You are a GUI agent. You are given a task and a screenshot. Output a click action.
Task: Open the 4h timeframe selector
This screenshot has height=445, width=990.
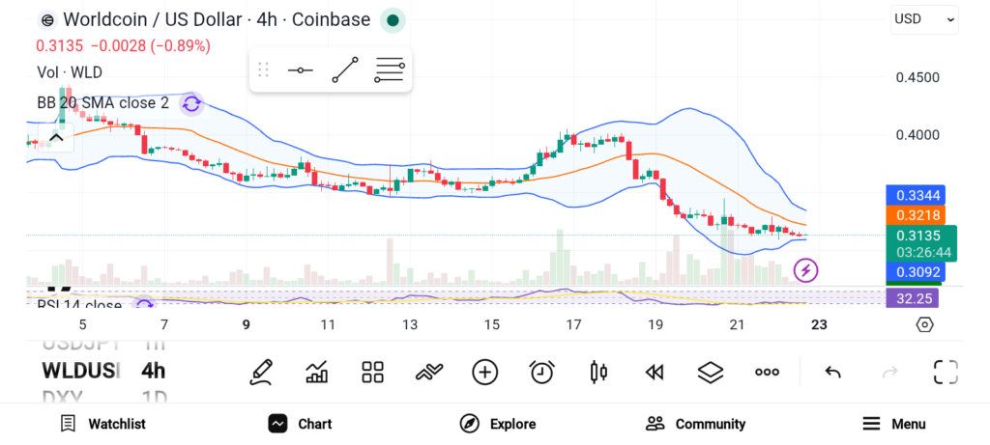click(153, 371)
